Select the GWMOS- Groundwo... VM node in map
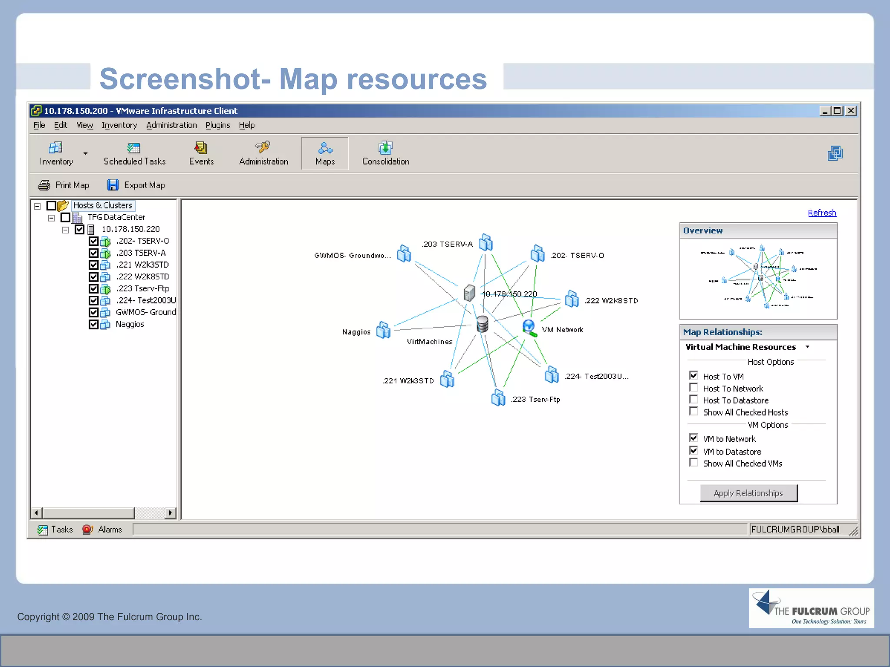890x667 pixels. pos(404,254)
